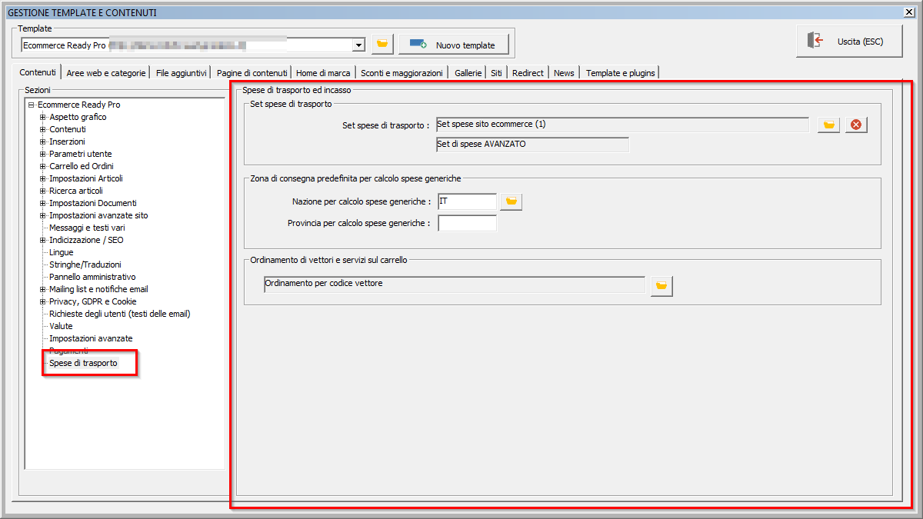This screenshot has width=923, height=519.
Task: Expand the Impostazioni avanzate sito node
Action: pyautogui.click(x=43, y=216)
